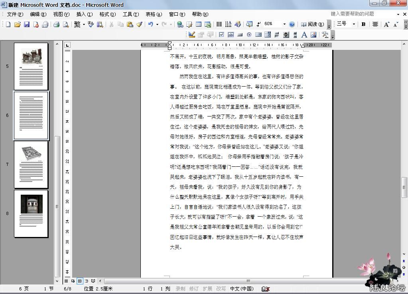Click the Save icon in the toolbar

click(x=27, y=24)
